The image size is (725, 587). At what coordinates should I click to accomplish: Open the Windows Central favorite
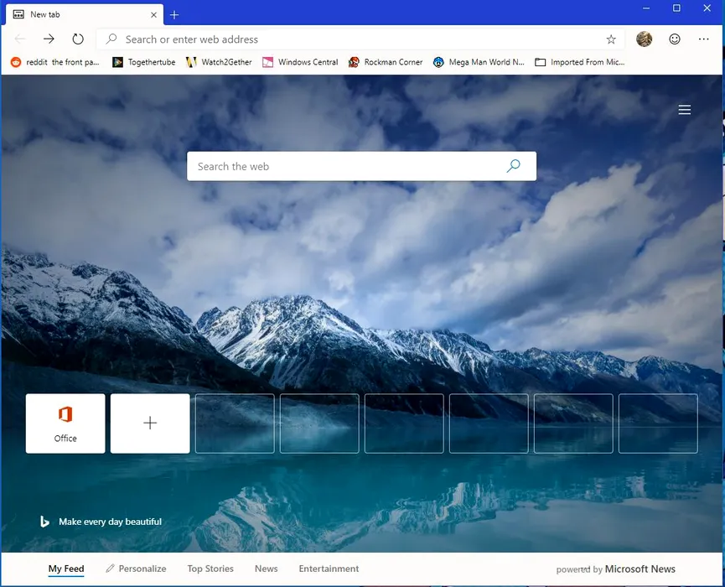300,62
